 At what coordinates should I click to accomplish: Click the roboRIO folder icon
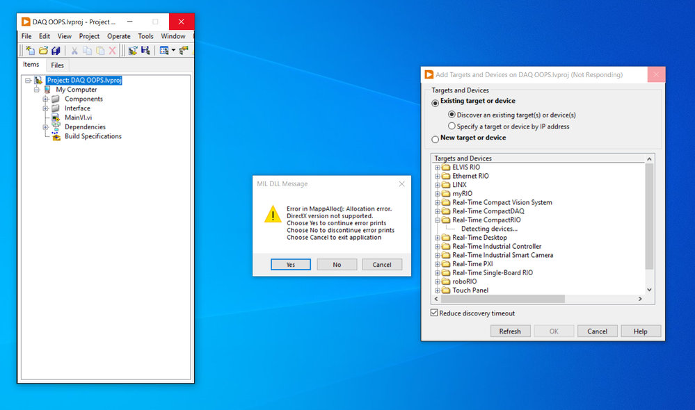click(446, 281)
